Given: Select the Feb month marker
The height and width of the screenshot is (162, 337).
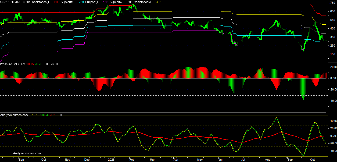Looking at the screenshot, I should click(x=131, y=159).
